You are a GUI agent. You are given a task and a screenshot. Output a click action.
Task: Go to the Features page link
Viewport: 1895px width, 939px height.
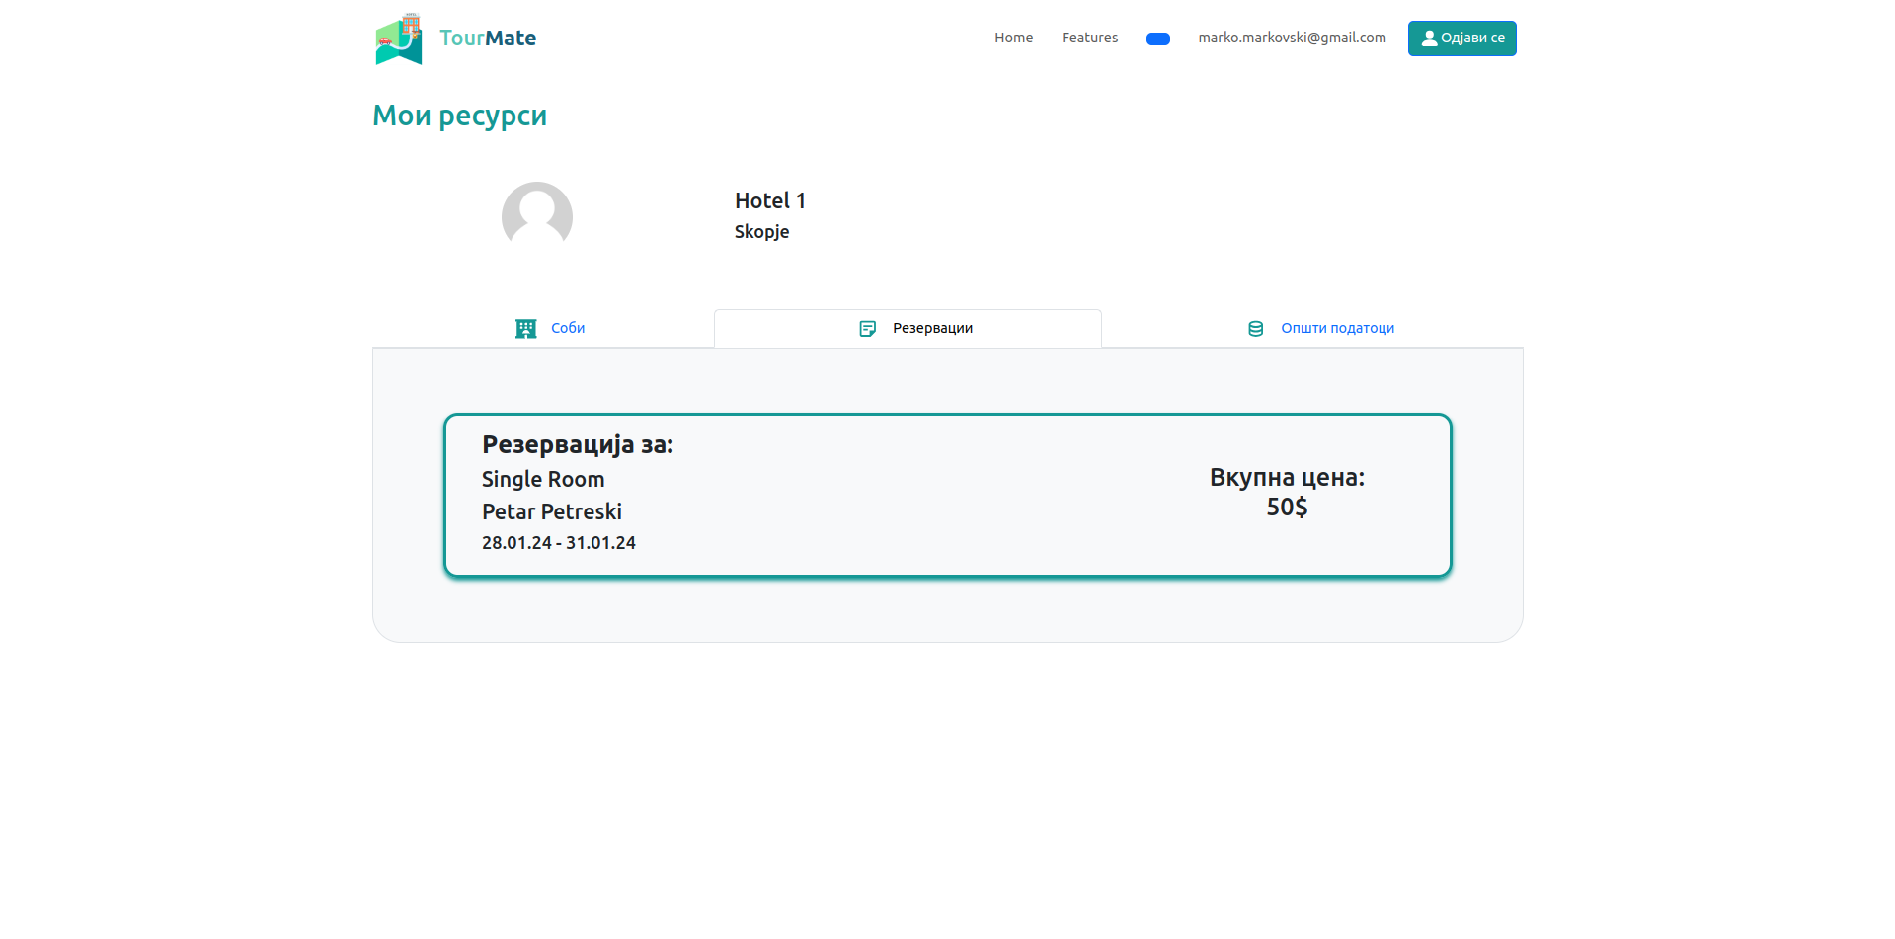[1089, 38]
